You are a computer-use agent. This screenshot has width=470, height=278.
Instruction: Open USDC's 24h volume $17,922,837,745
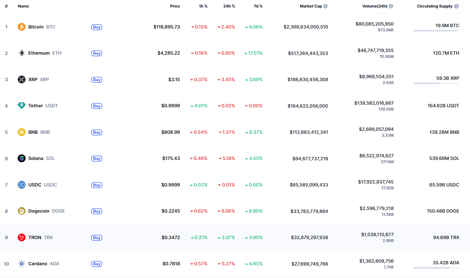(x=376, y=182)
